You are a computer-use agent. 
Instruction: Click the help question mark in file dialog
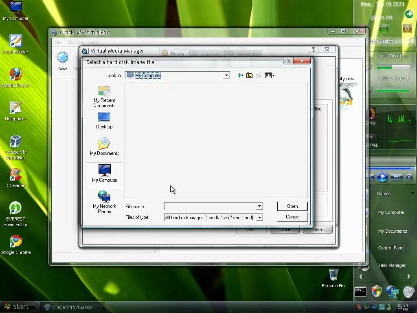click(289, 61)
